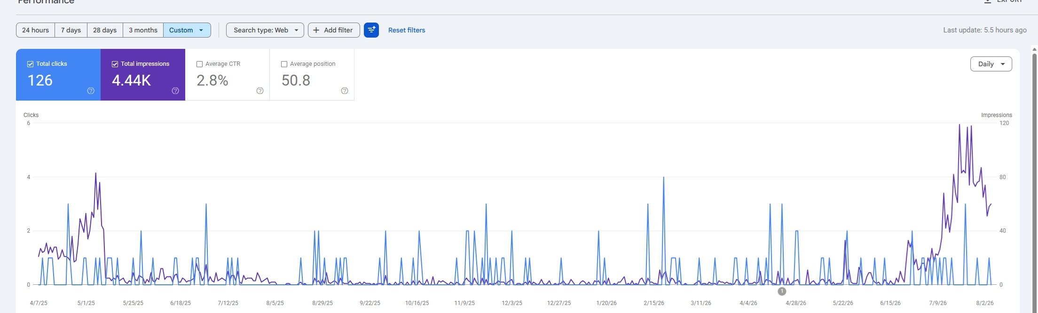Click the annotation marker numbered 1 on timeline
The image size is (1038, 313).
[782, 291]
